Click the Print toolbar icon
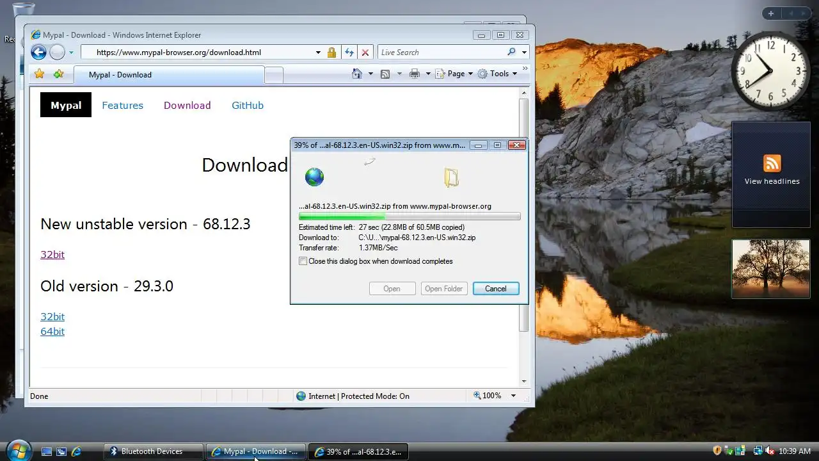Screen dimensions: 819x461 (x=415, y=74)
